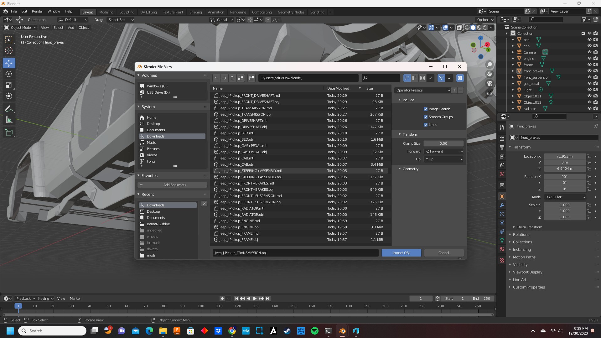
Task: Open the Up axis dropdown
Action: (x=443, y=159)
